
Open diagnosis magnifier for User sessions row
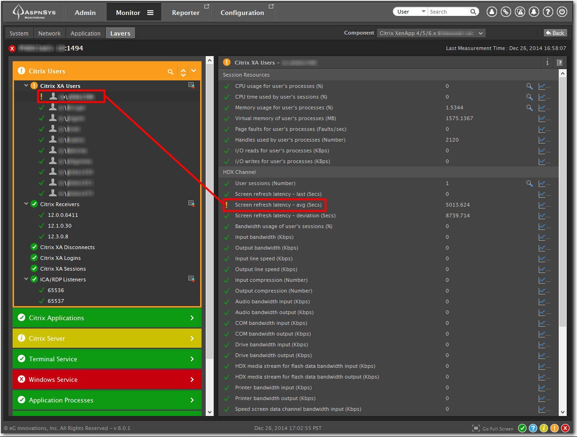click(529, 183)
